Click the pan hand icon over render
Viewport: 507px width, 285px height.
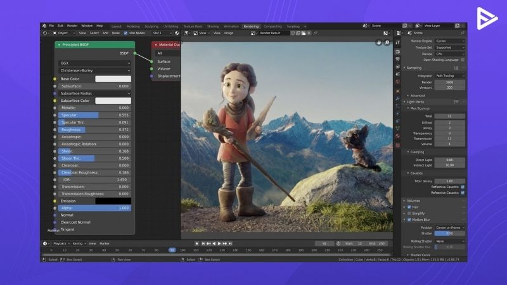pos(378,42)
